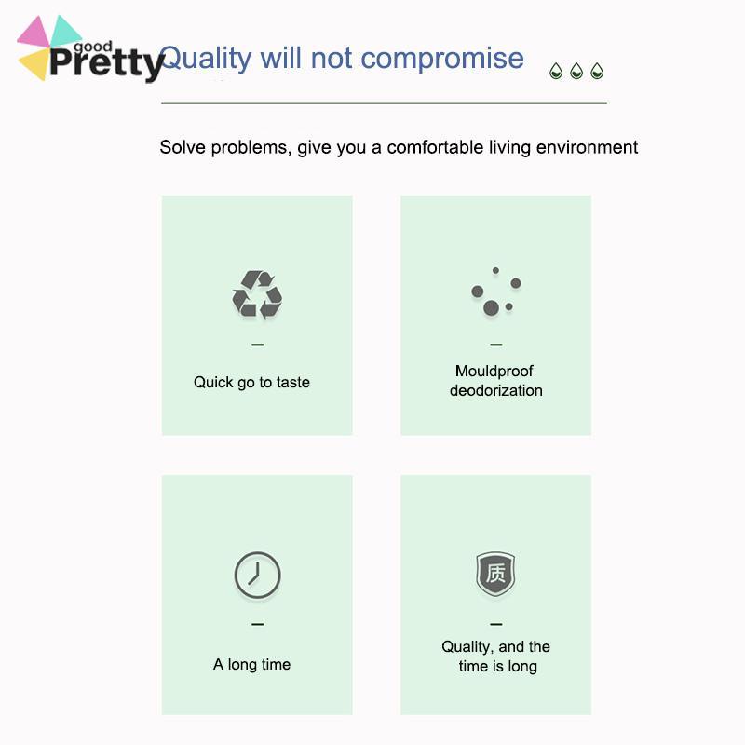Click the colorful pinwheel logo icon

47,47
